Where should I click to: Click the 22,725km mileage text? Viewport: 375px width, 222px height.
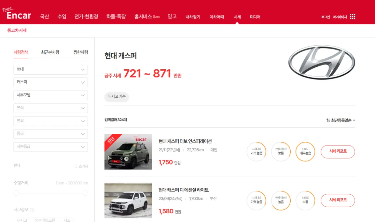pos(195,150)
